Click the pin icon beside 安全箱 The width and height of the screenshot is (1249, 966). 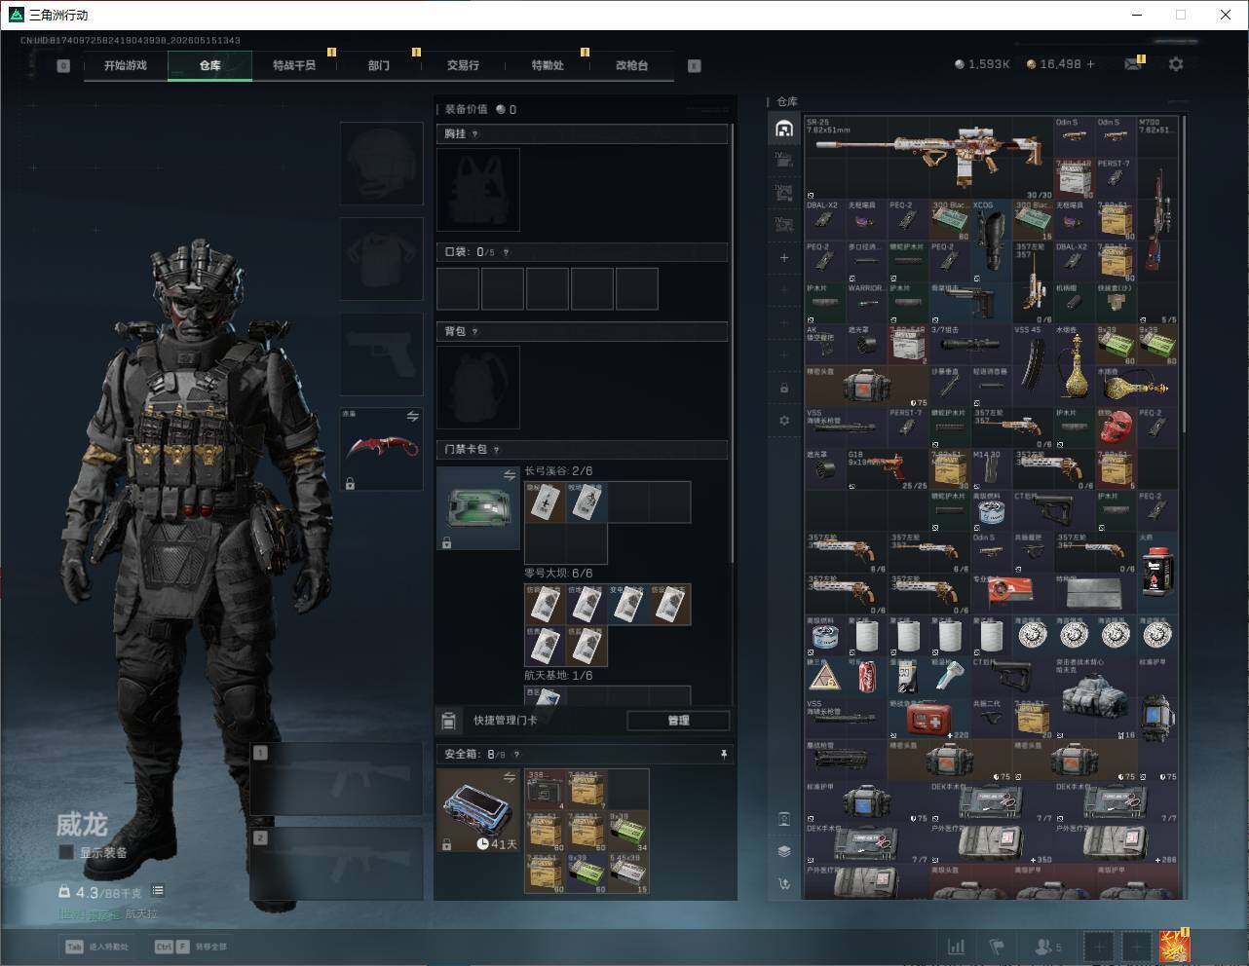tap(723, 754)
